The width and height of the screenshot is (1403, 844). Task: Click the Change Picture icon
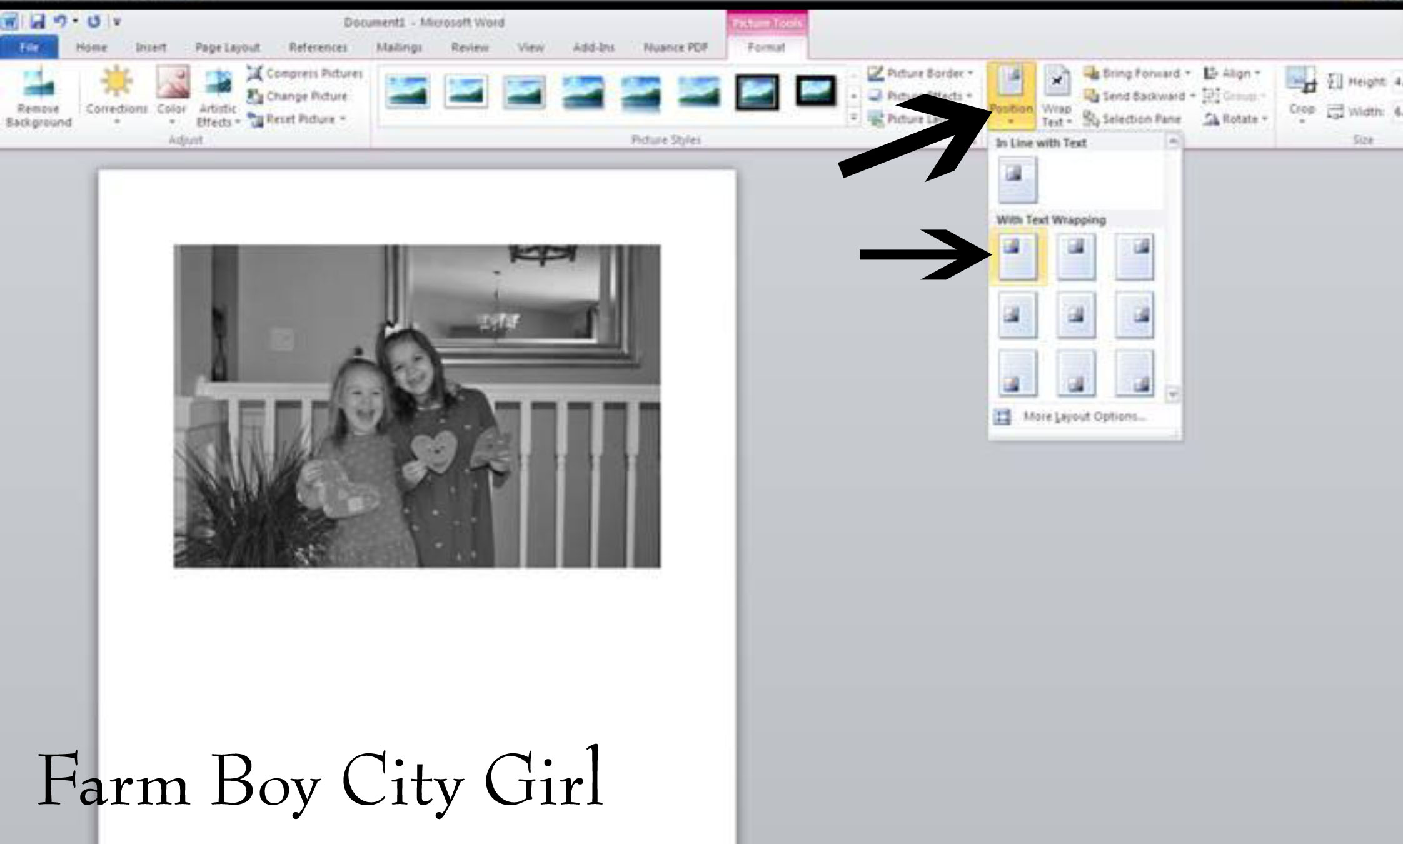[x=255, y=96]
